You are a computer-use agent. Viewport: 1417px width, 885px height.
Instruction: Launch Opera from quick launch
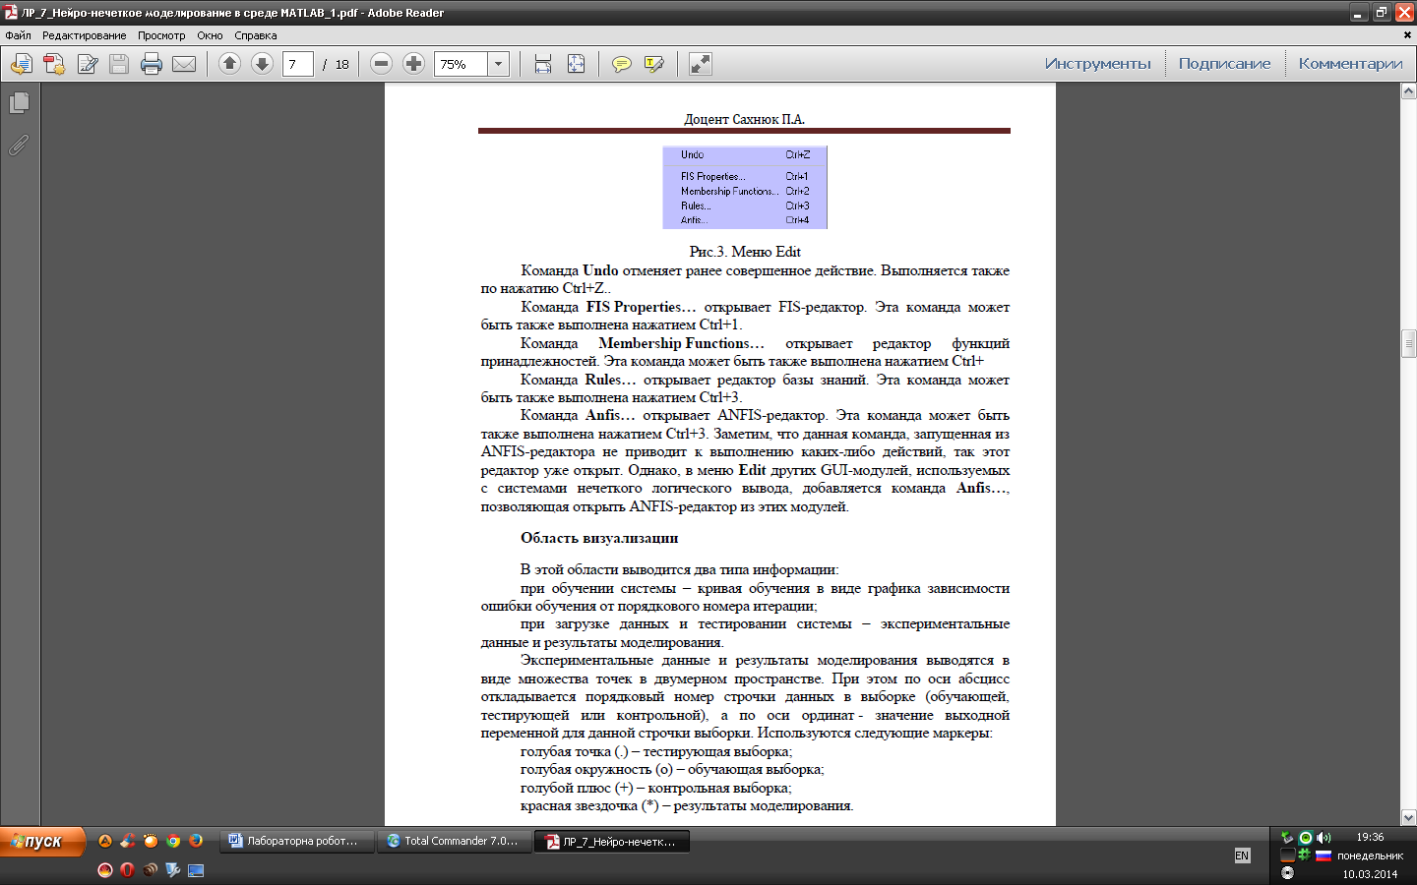pos(127,870)
